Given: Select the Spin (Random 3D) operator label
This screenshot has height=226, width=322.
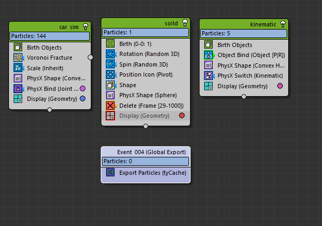Looking at the screenshot, I should tap(144, 64).
